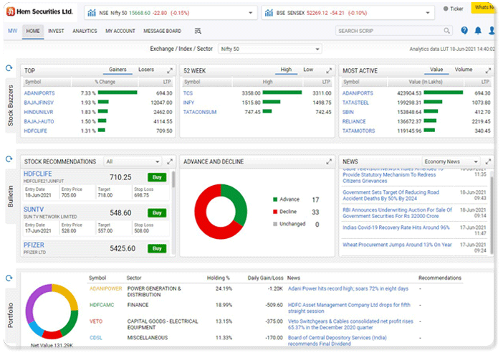Open SBIN in Most Active

(348, 112)
